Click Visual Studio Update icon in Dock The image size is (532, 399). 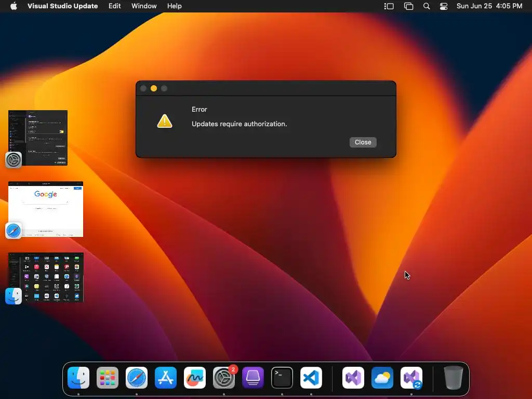coord(411,378)
